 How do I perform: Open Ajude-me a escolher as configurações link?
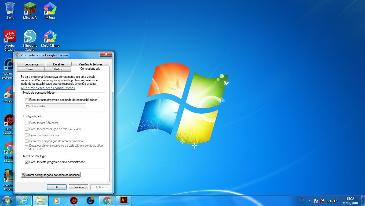pyautogui.click(x=48, y=88)
